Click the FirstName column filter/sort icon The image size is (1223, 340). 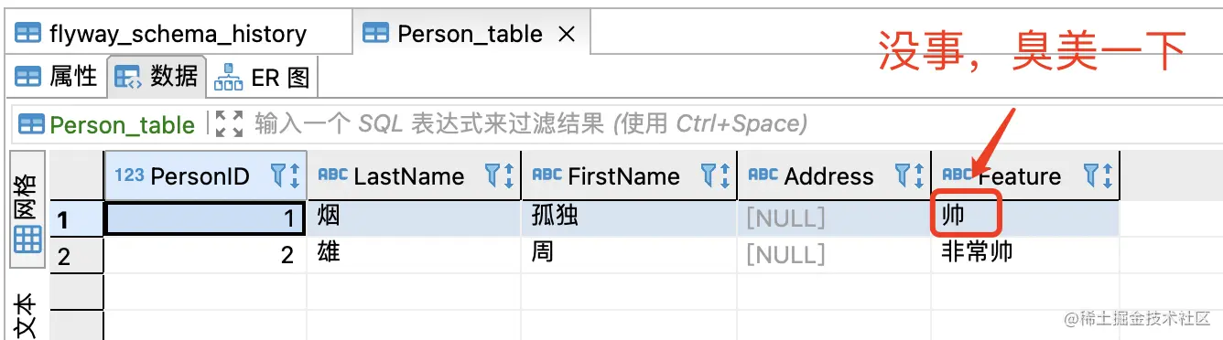coord(714,175)
